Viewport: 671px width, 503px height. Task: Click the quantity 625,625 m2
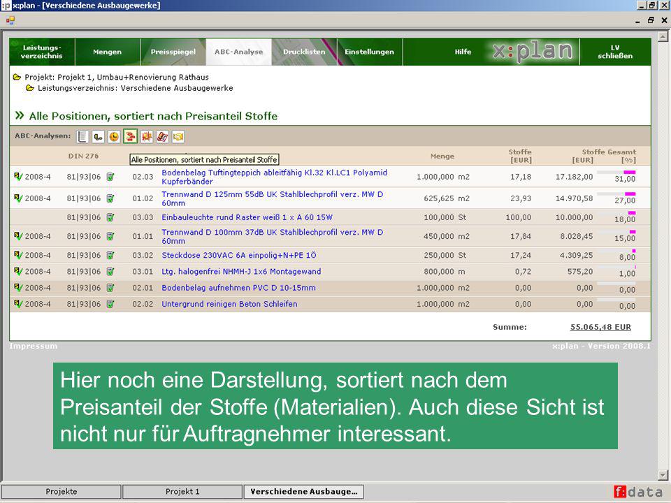pos(447,198)
